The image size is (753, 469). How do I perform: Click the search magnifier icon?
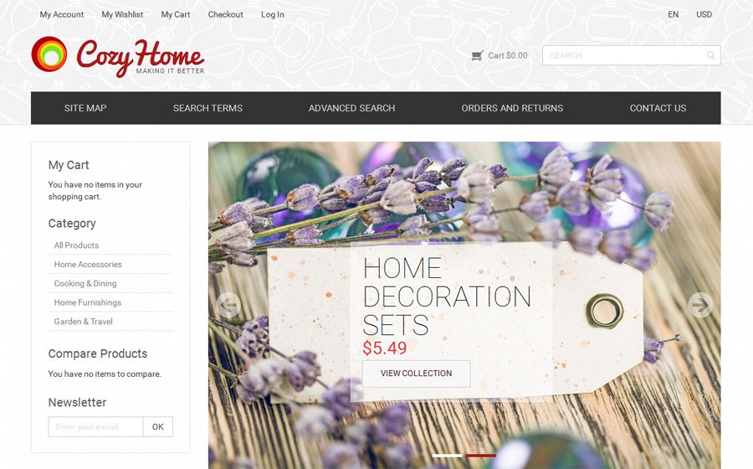(710, 55)
